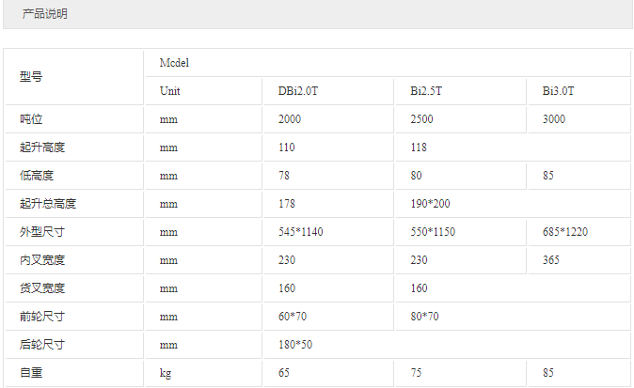Screen dimensions: 634x388
Task: Click the 545*1140 dimension cell
Action: click(301, 232)
